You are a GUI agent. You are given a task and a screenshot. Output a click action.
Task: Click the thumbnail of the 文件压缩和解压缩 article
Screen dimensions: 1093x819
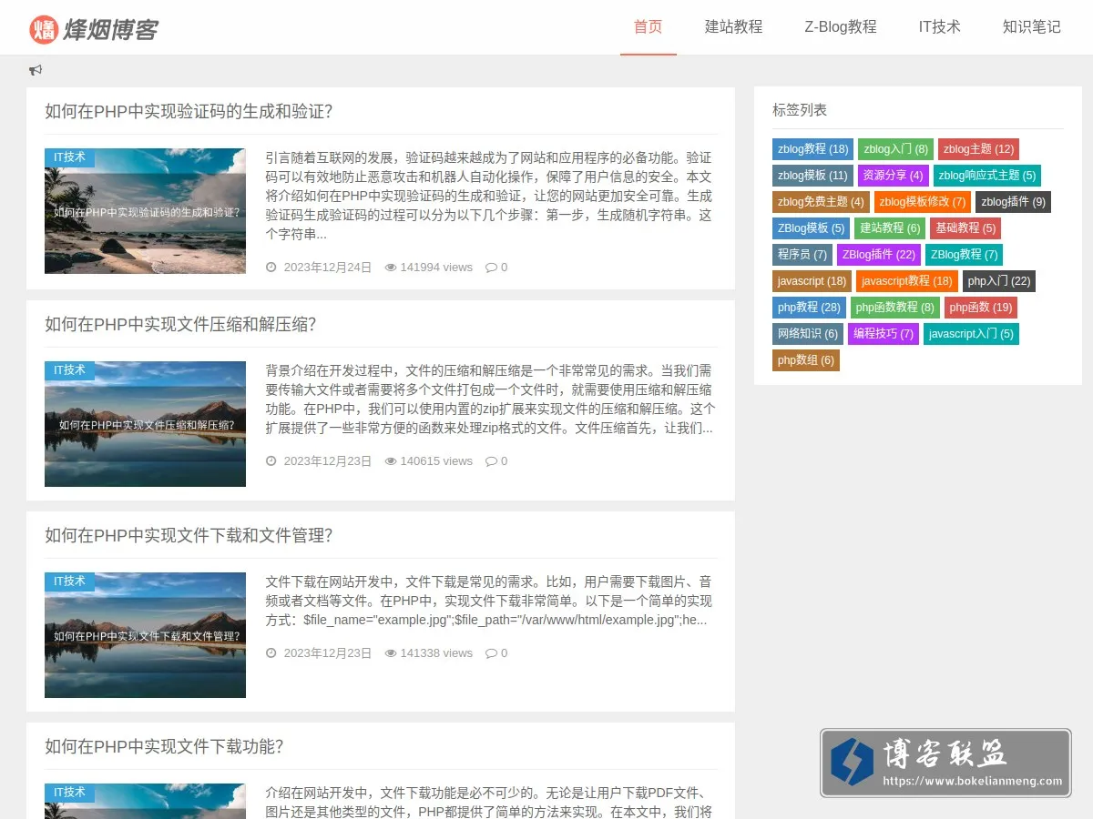click(x=145, y=424)
